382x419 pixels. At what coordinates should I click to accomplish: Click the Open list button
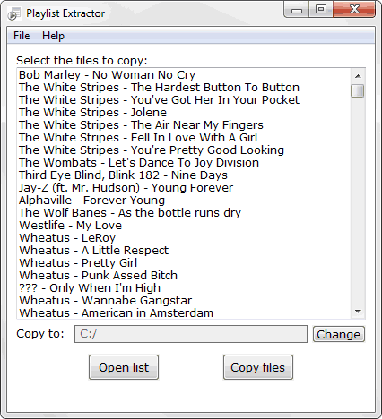(124, 367)
